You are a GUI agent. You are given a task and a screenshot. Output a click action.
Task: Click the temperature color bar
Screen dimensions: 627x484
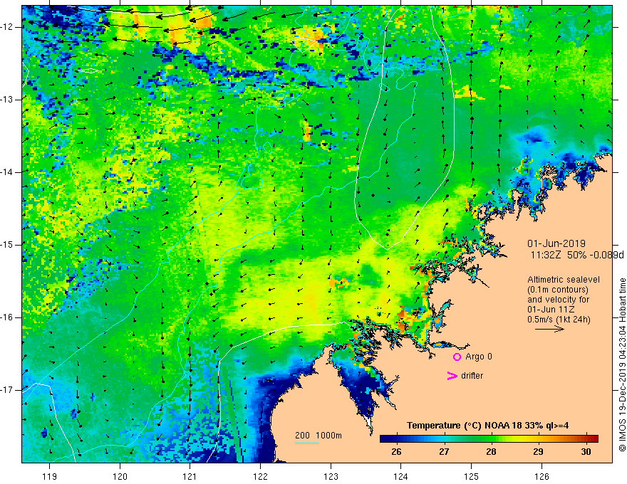(x=489, y=438)
